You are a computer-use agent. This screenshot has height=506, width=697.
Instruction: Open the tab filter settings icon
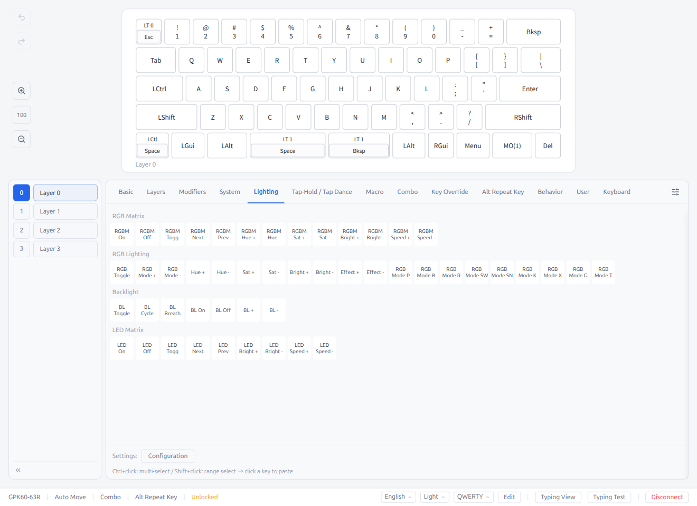coord(675,192)
